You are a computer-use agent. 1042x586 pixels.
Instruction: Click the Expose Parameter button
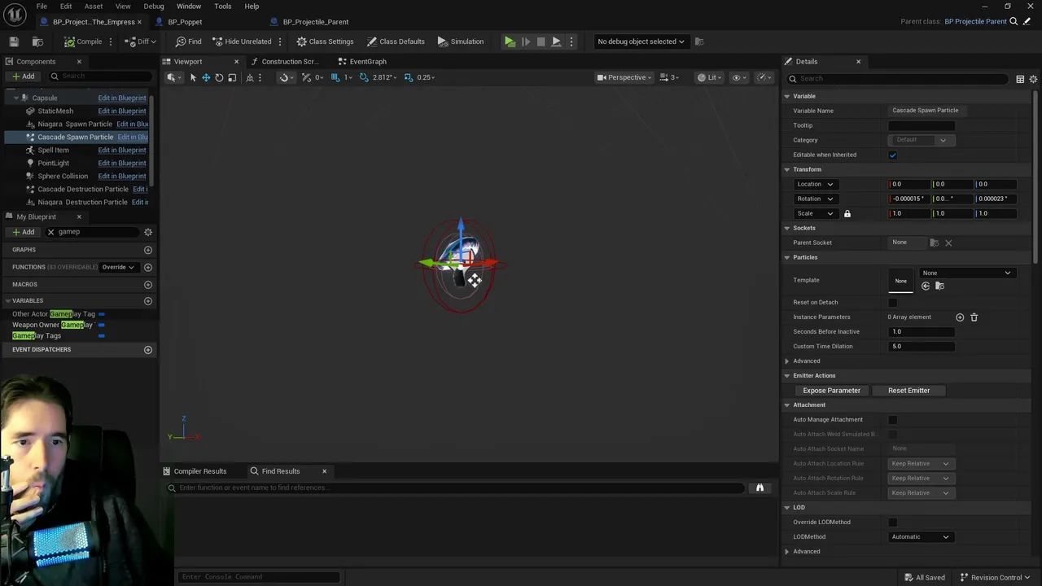click(x=832, y=391)
